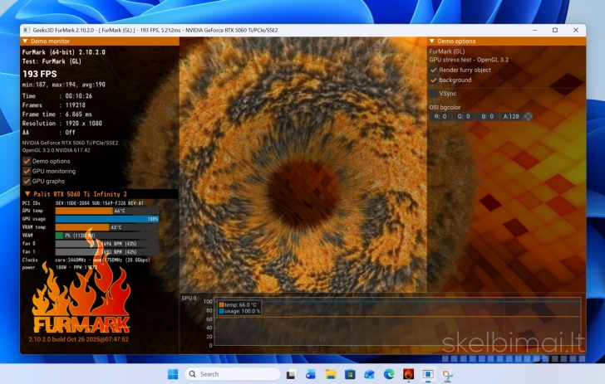Click the alpha checkerboard icon beside A:128
605x384 pixels.
coord(529,116)
